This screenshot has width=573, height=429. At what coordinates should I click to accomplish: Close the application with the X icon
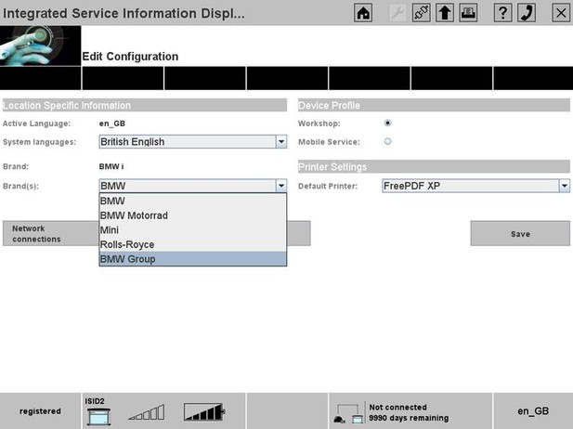click(x=561, y=13)
